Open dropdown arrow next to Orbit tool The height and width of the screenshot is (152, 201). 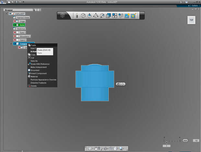(x=93, y=148)
